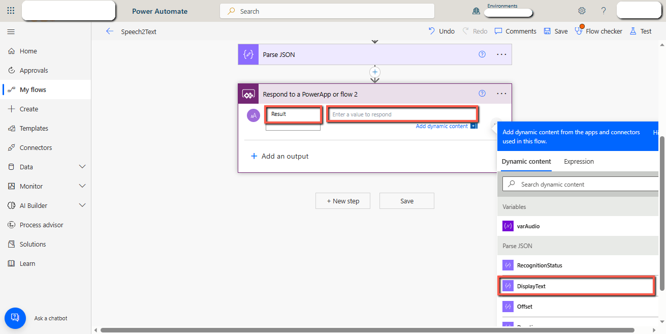Select the varAudio variable icon
This screenshot has width=666, height=334.
click(508, 226)
